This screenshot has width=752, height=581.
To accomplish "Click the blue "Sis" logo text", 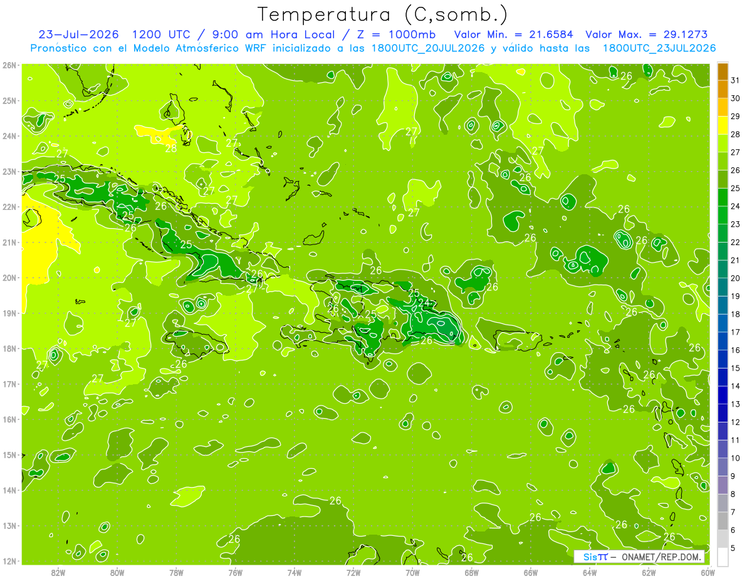I will 590,557.
